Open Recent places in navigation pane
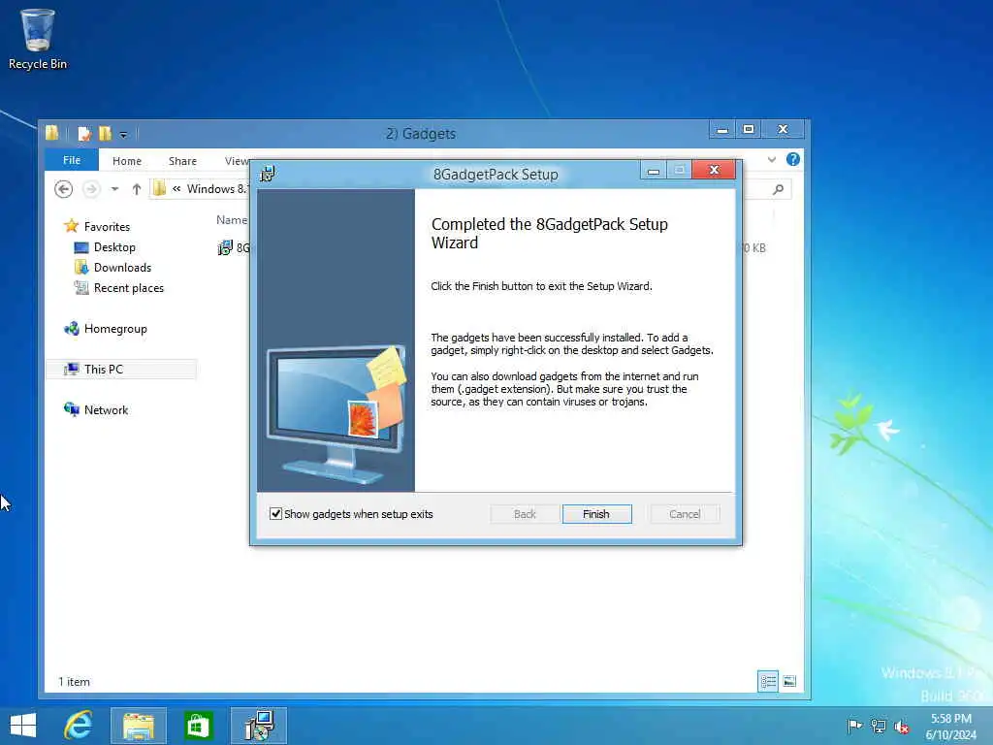993x745 pixels. (129, 287)
